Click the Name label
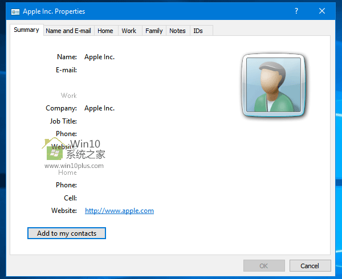The width and height of the screenshot is (342, 279). coord(67,57)
